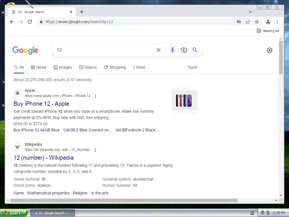
Task: Share this page with the share icon
Action: click(x=248, y=22)
